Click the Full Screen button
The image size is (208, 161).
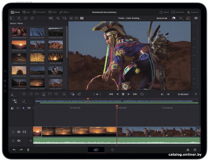click(178, 12)
